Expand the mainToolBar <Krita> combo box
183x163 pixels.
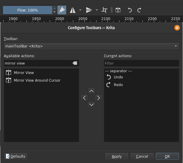click(x=91, y=46)
